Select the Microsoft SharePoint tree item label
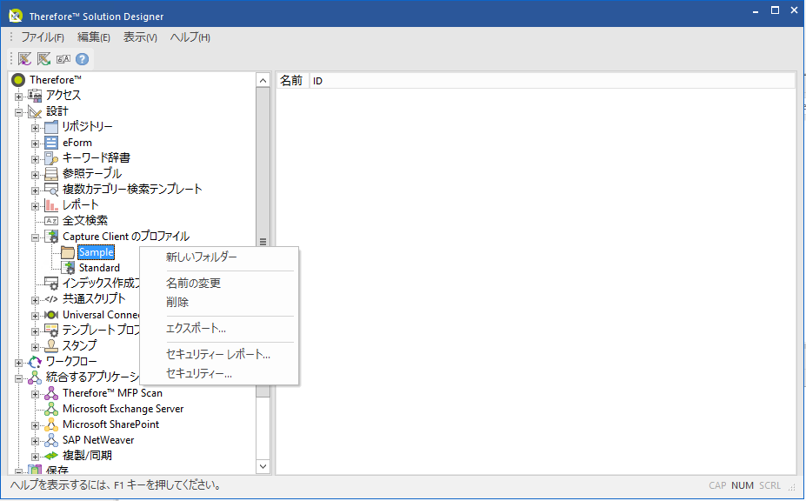Viewport: 806px width, 501px height. click(x=111, y=424)
